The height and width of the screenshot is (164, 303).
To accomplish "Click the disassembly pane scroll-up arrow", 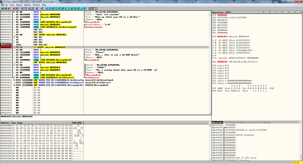I will click(x=210, y=12).
